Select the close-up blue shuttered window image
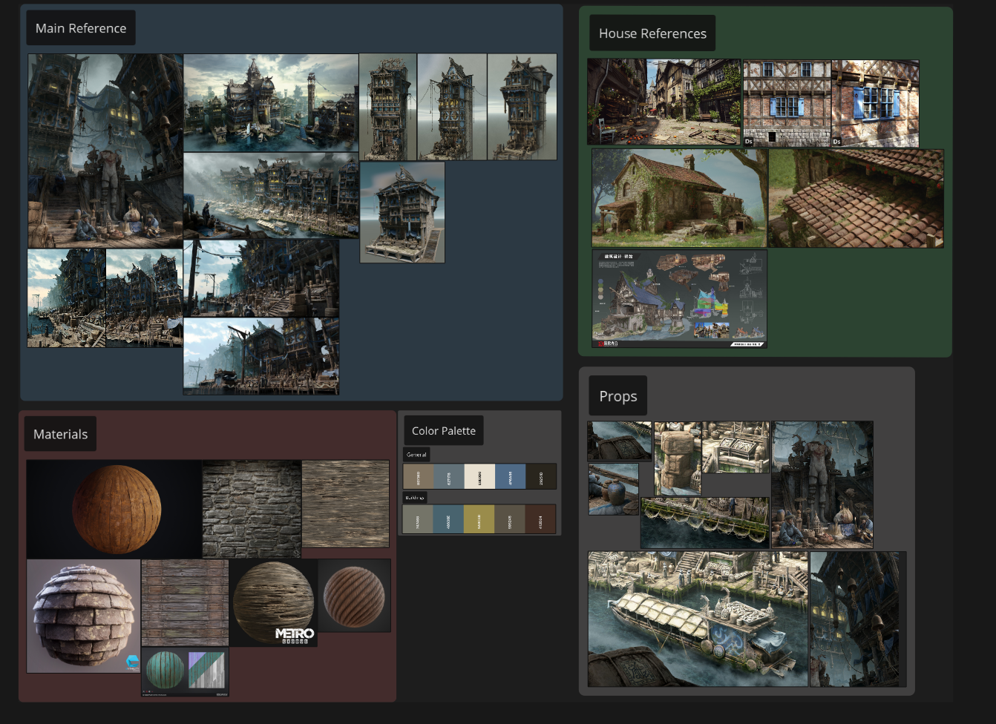The width and height of the screenshot is (996, 724). [876, 103]
